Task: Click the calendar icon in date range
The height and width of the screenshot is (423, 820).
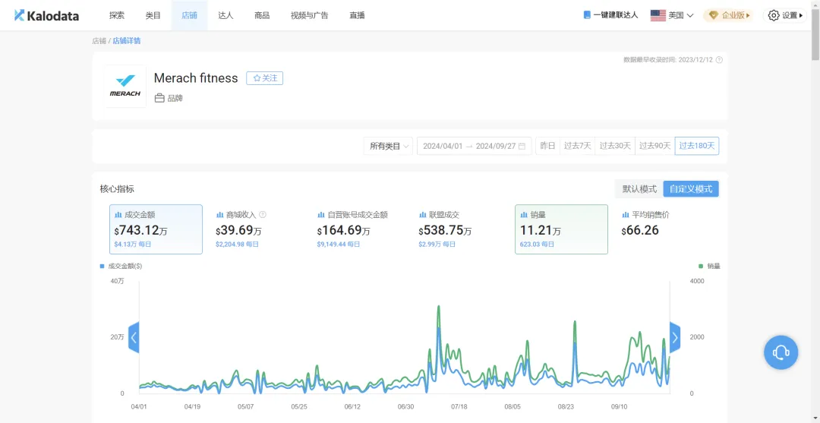Action: (x=522, y=146)
